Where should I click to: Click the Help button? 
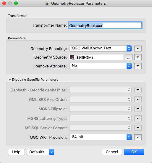point(16,152)
